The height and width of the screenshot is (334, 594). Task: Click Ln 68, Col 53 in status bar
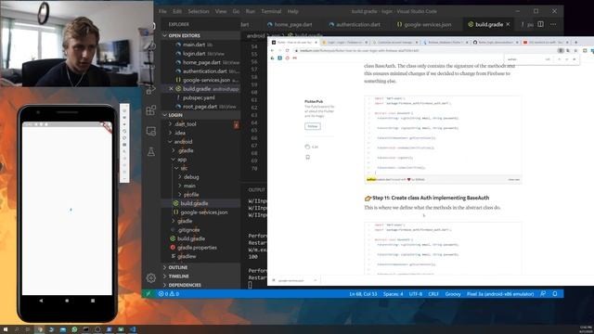click(x=363, y=294)
